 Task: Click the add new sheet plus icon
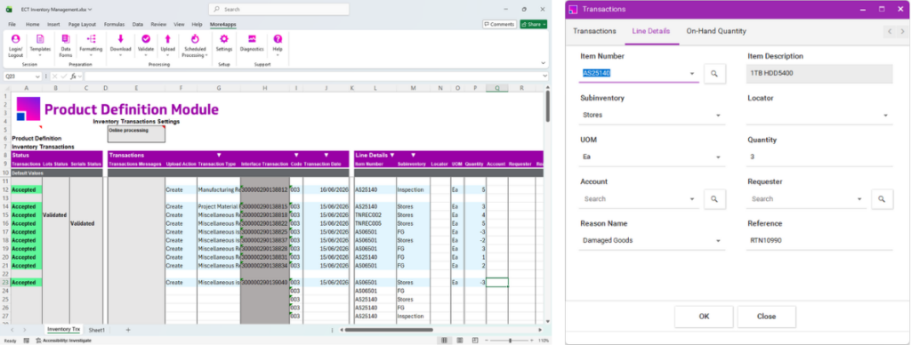point(128,330)
